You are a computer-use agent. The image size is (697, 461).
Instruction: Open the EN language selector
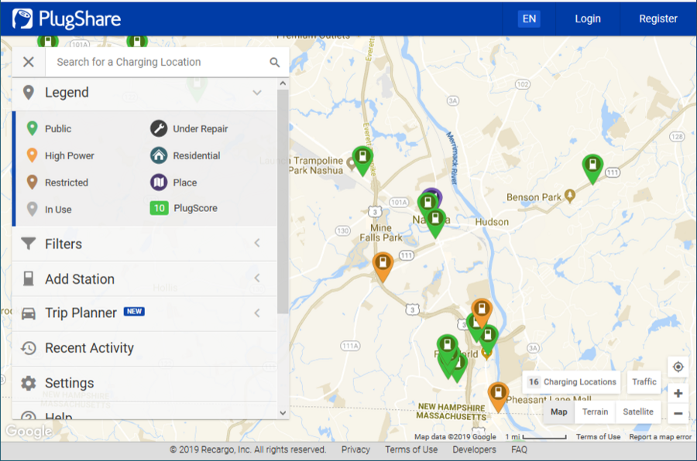529,19
